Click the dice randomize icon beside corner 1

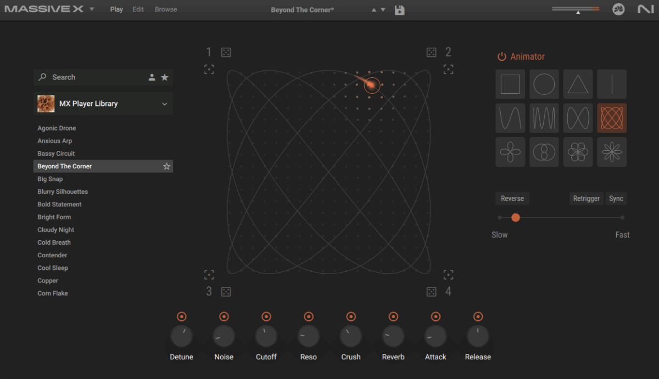point(226,52)
